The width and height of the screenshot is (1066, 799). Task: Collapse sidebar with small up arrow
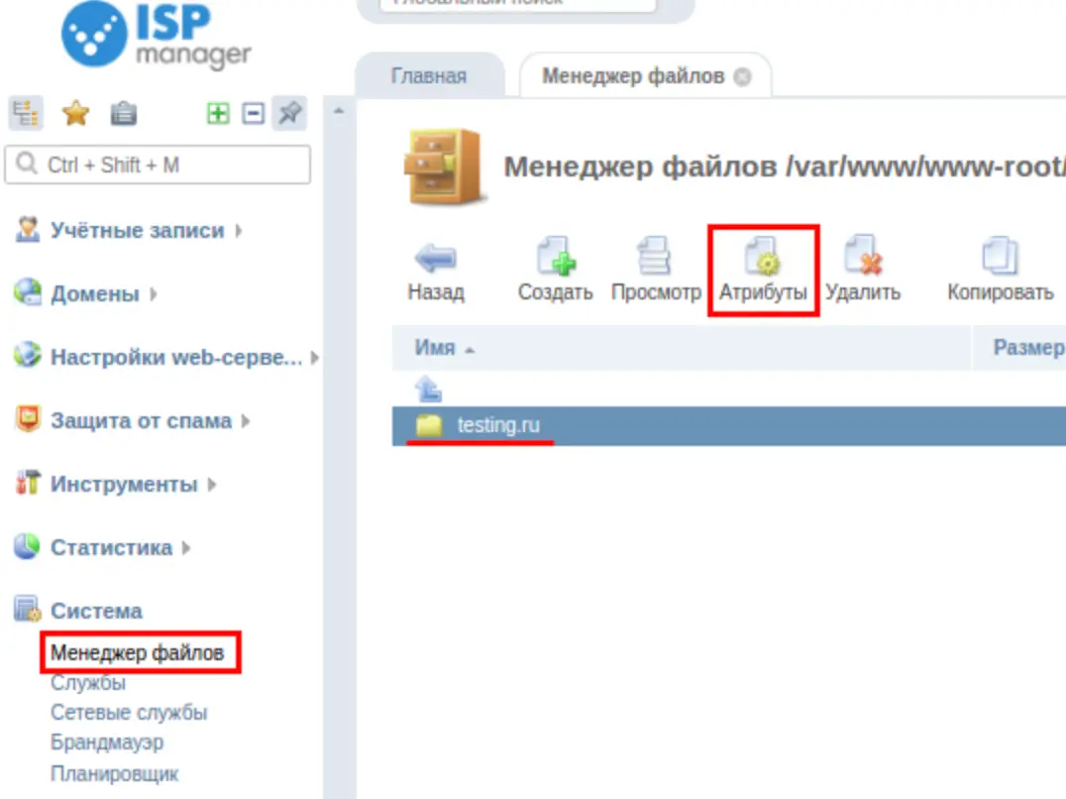point(339,110)
